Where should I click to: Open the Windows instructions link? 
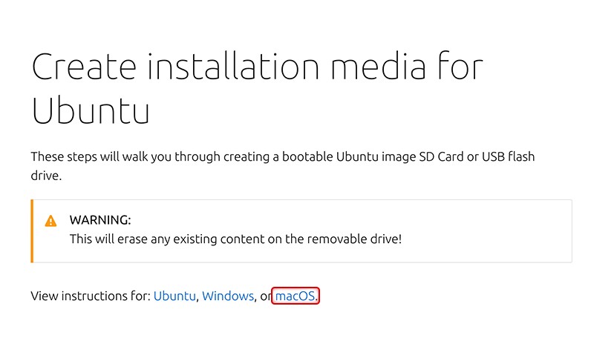point(228,296)
